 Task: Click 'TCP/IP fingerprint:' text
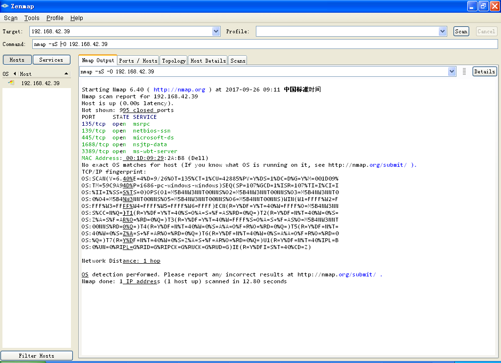pos(114,172)
